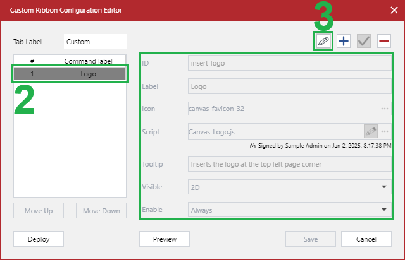Click the Command label column header
The image size is (405, 260).
[x=89, y=61]
